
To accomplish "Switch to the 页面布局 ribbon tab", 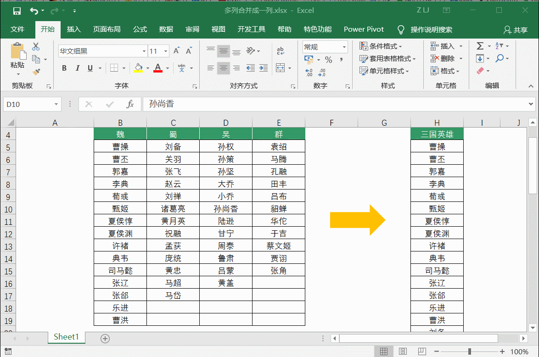I will click(x=107, y=29).
